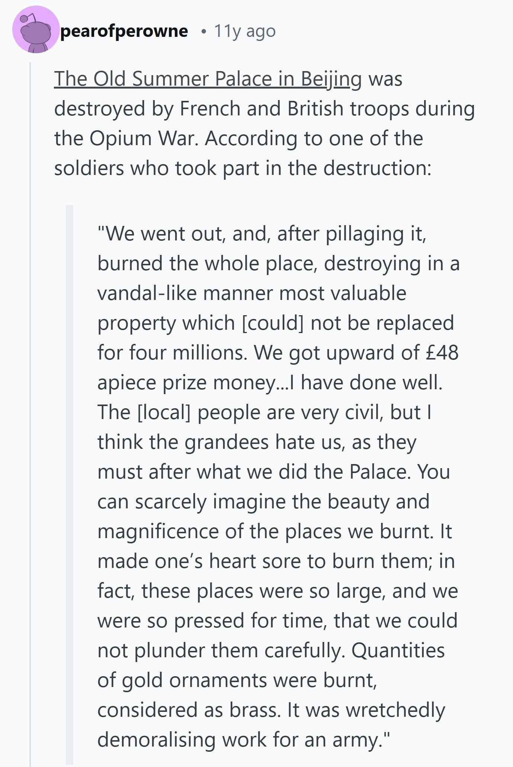Open "The Old Summer Palace in Beijing" link

208,79
